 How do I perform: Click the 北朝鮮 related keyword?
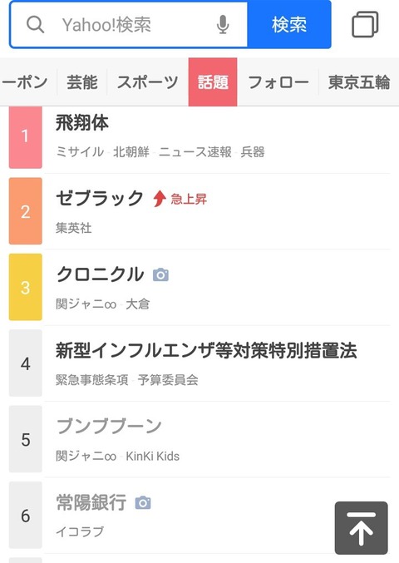point(131,152)
